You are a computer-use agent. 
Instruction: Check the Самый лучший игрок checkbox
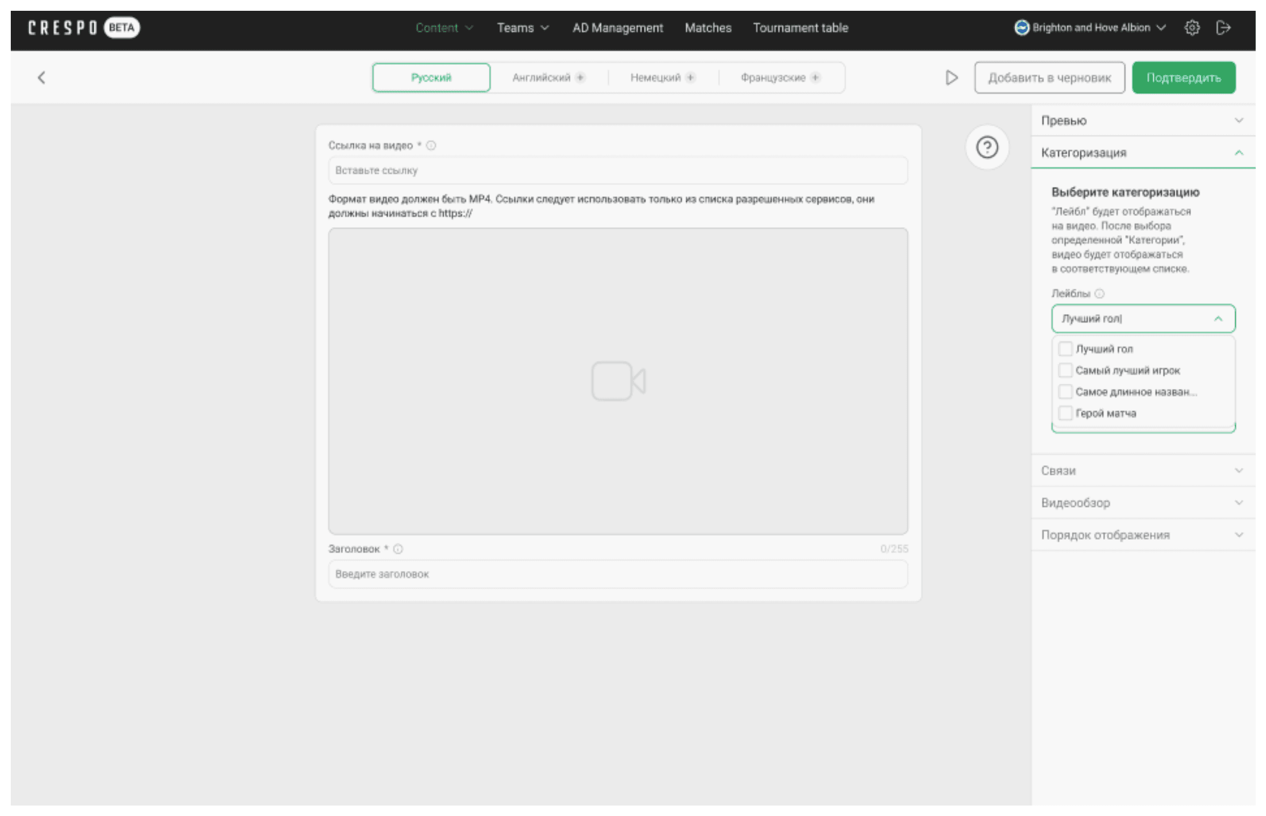[x=1065, y=370]
